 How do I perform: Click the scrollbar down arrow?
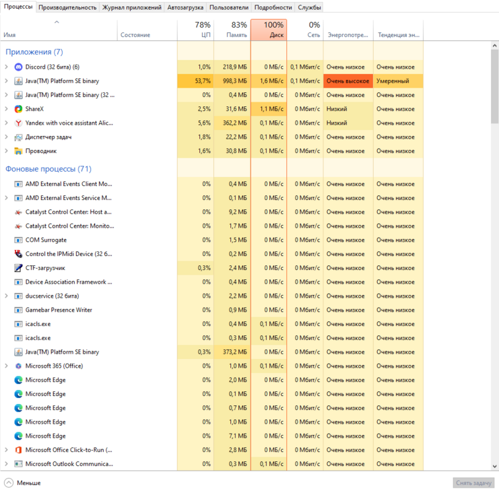click(x=494, y=467)
